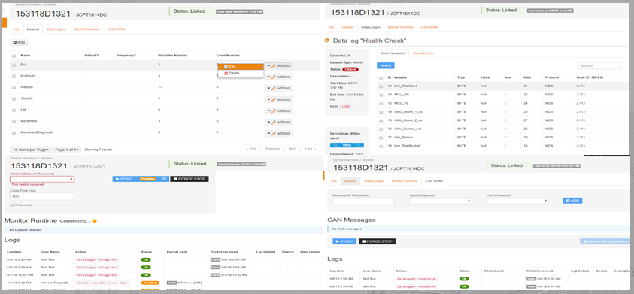Open the Choose Dataset required dropdown

pyautogui.click(x=42, y=179)
